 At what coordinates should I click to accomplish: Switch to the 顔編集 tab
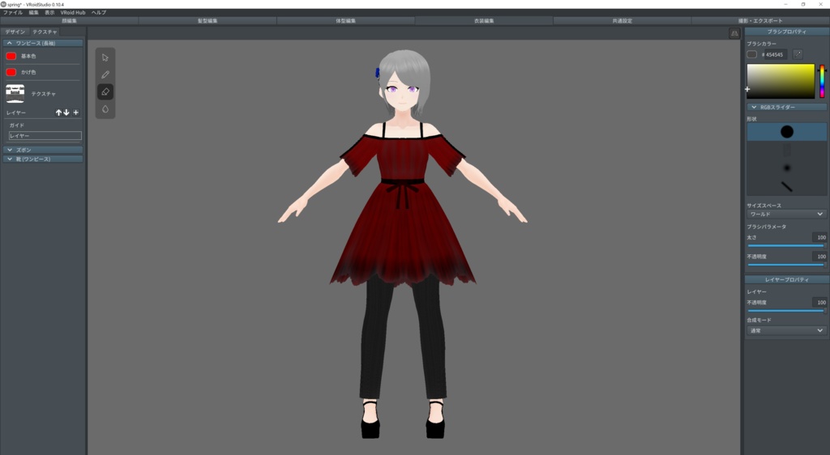point(70,20)
